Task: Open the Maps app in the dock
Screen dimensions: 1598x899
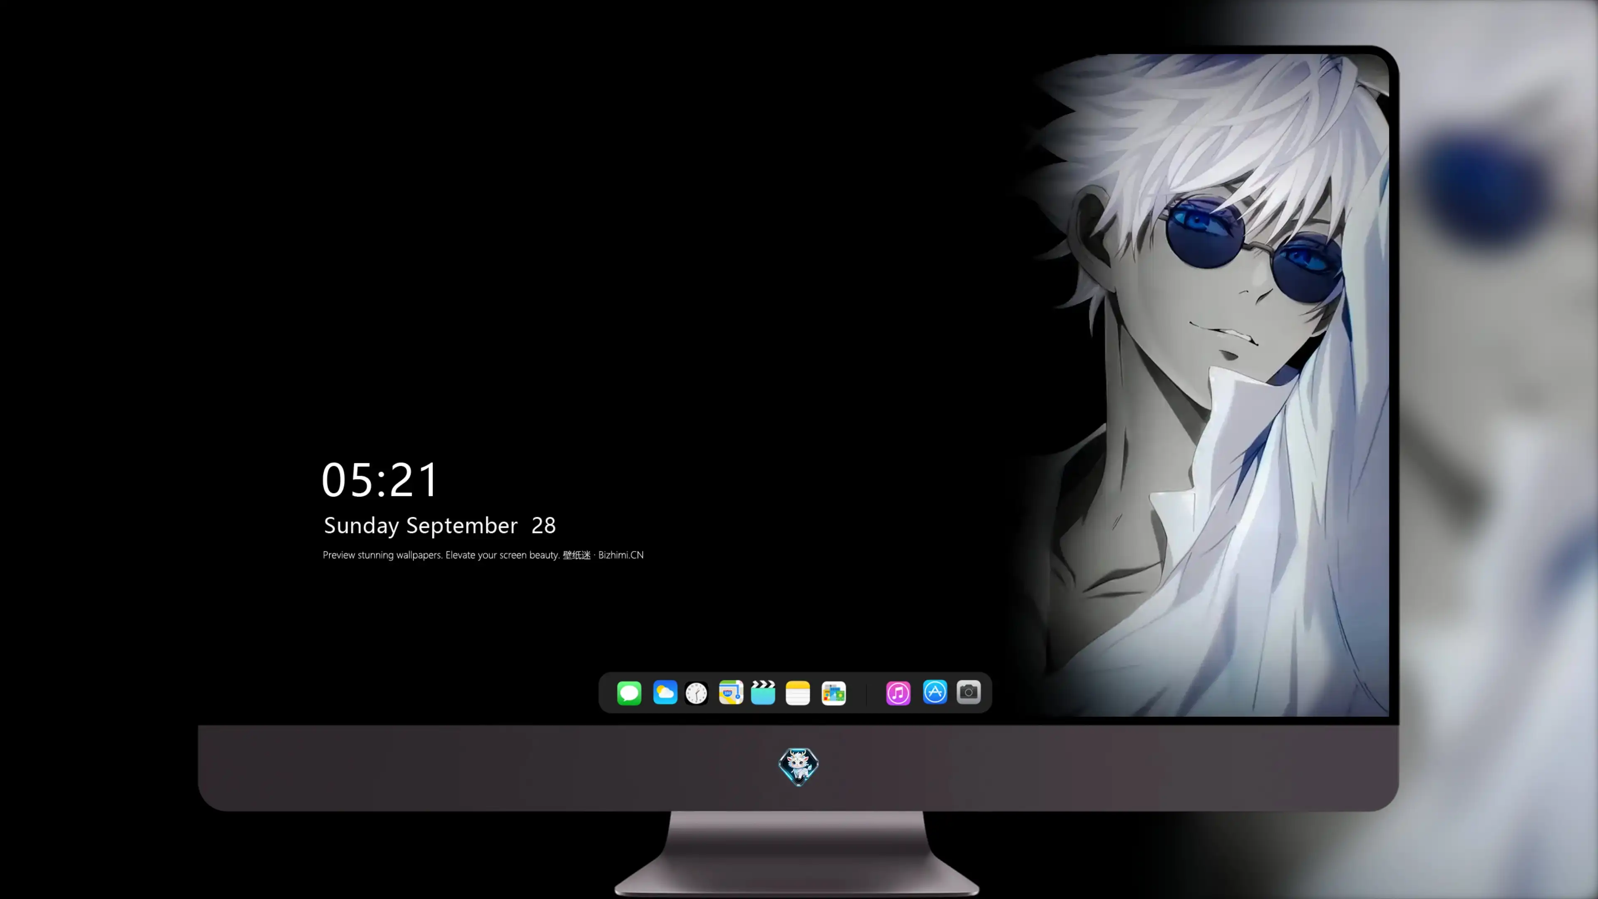Action: (x=731, y=693)
